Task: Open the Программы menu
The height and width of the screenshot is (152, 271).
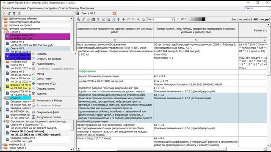Action: (x=87, y=8)
